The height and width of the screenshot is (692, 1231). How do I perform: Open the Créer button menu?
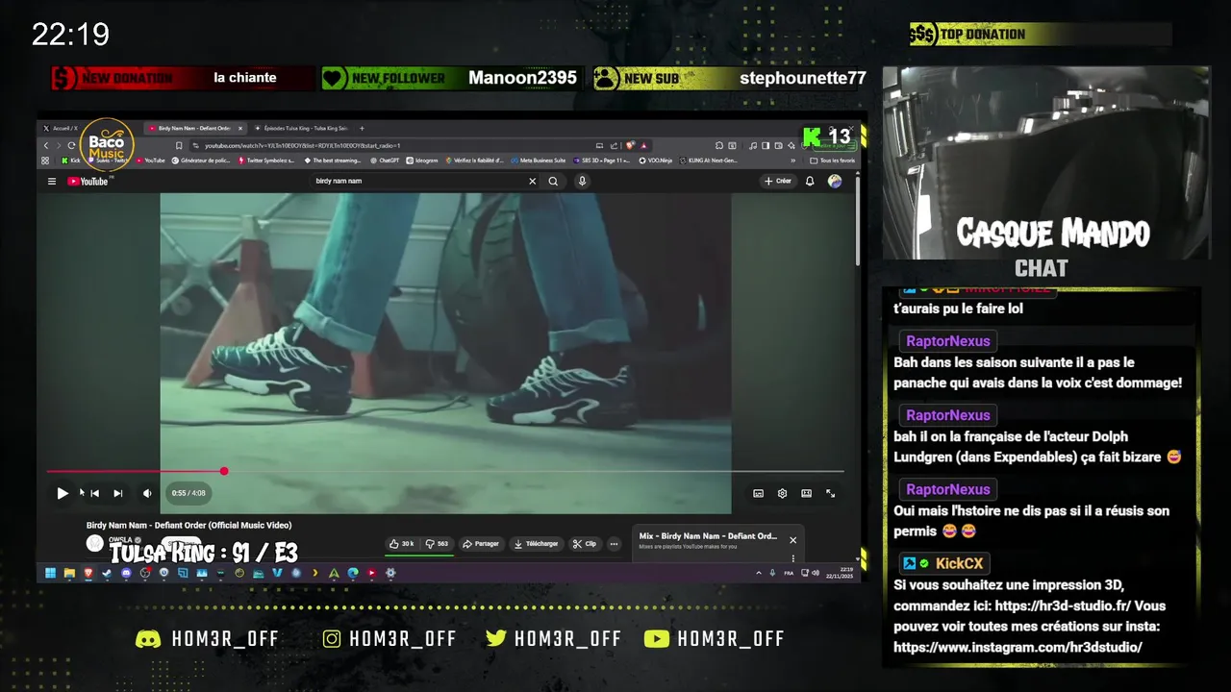(777, 181)
